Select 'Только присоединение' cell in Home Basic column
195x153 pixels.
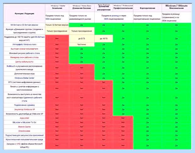[x=81, y=31]
